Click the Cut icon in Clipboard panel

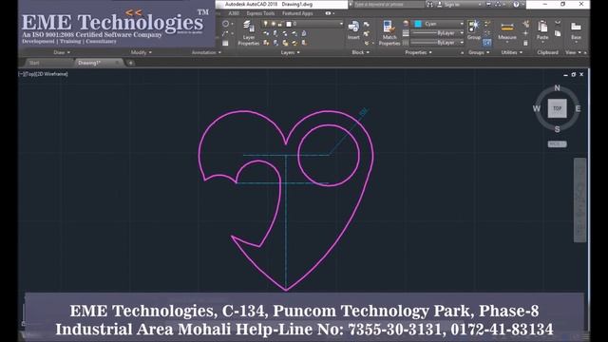point(558,22)
